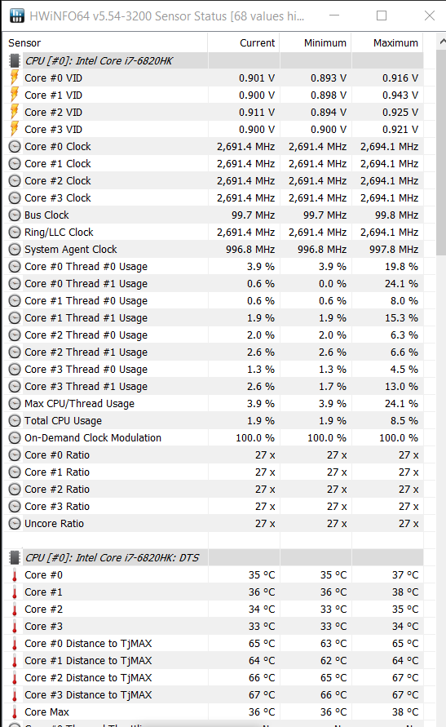The width and height of the screenshot is (446, 727).
Task: Click lightning bolt icon beside Core #2 VID
Action: click(15, 113)
